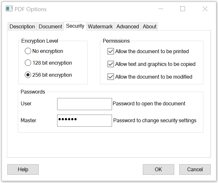The image size is (218, 183).
Task: Toggle Allow text and graphics to be copied
Action: click(111, 64)
